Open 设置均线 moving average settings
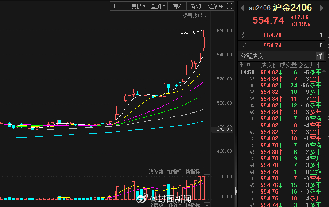The image size is (329, 207). pos(195,16)
